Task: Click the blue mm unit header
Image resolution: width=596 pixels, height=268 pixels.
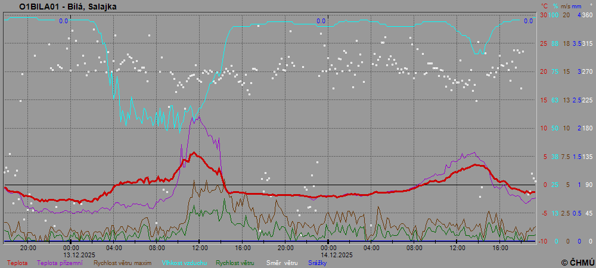Action: 576,6
